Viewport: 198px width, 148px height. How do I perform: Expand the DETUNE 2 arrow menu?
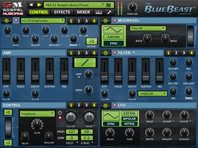(x=61, y=45)
